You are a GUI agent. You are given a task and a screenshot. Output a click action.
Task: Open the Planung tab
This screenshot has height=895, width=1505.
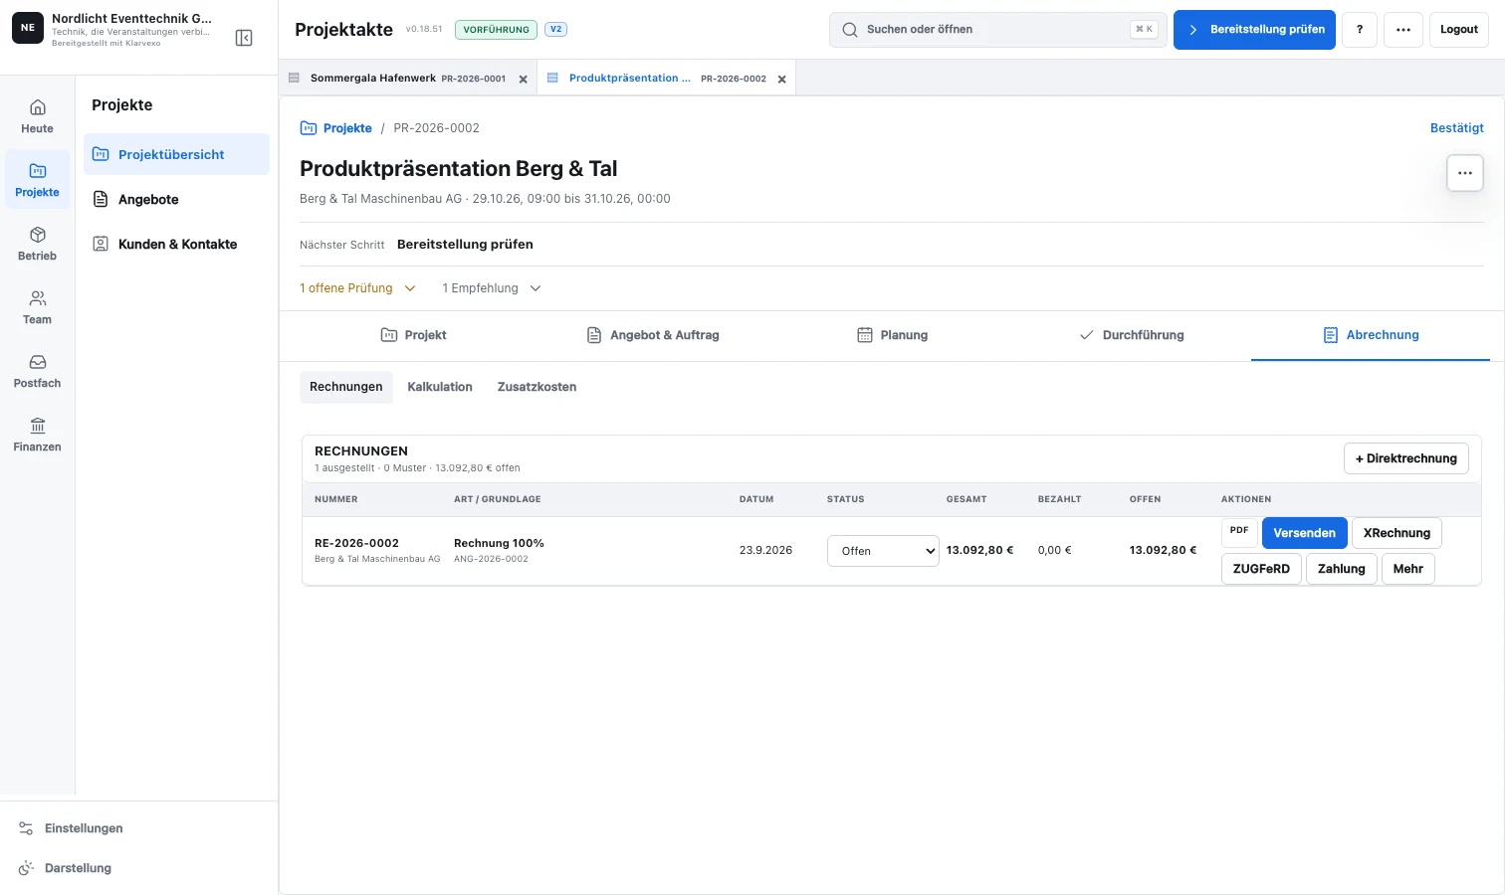pyautogui.click(x=892, y=335)
